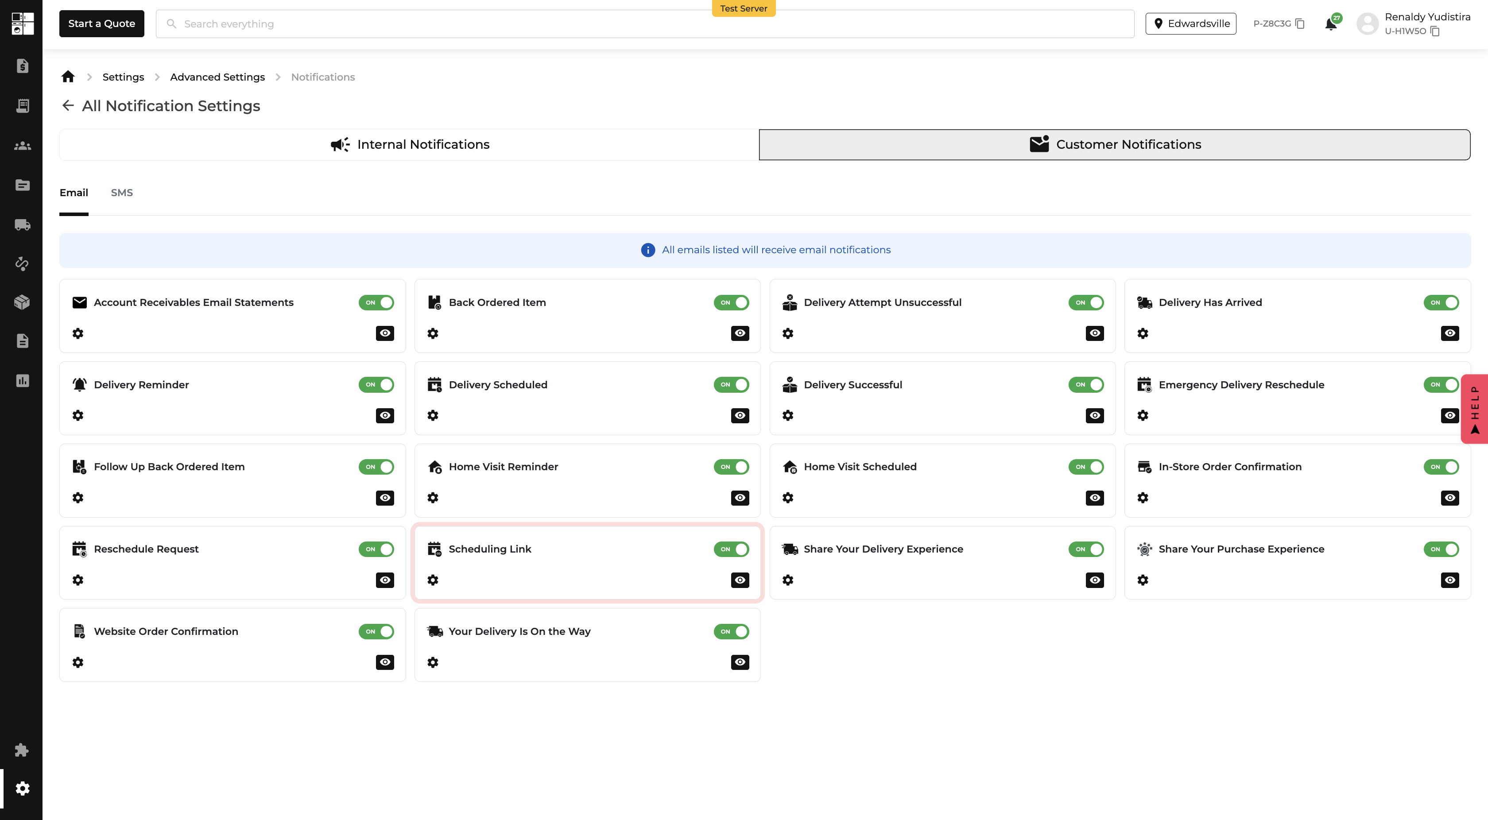Go to Settings breadcrumb
The width and height of the screenshot is (1488, 820).
coord(123,77)
